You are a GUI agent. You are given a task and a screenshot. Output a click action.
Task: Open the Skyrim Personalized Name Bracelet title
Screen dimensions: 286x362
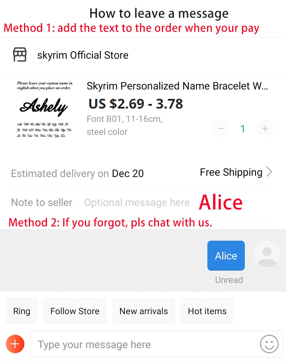(x=177, y=86)
